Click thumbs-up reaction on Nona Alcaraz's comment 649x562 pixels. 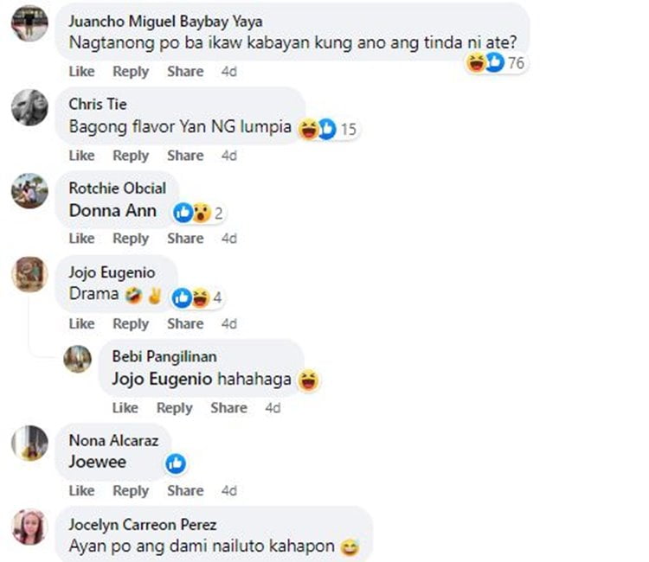pos(176,463)
